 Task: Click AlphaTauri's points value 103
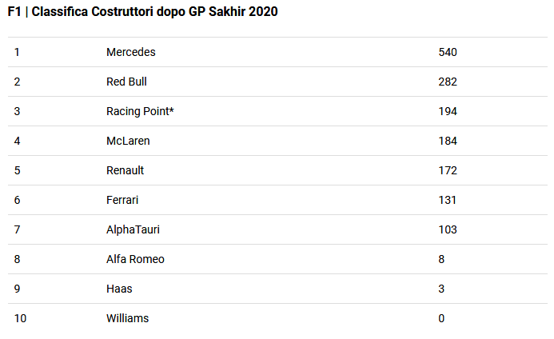448,229
